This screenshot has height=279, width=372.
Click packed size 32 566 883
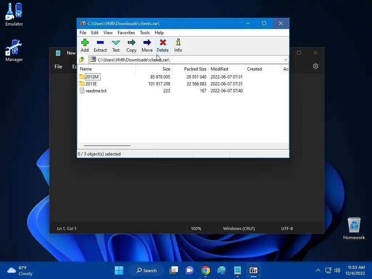coord(197,84)
